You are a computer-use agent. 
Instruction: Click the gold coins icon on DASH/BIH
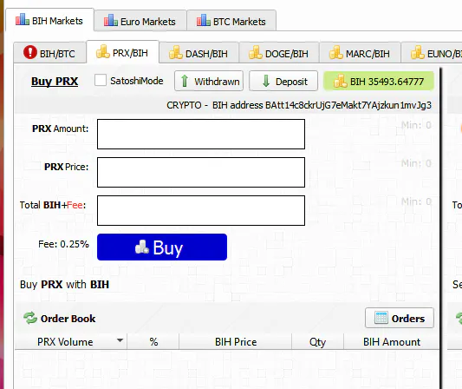(176, 52)
